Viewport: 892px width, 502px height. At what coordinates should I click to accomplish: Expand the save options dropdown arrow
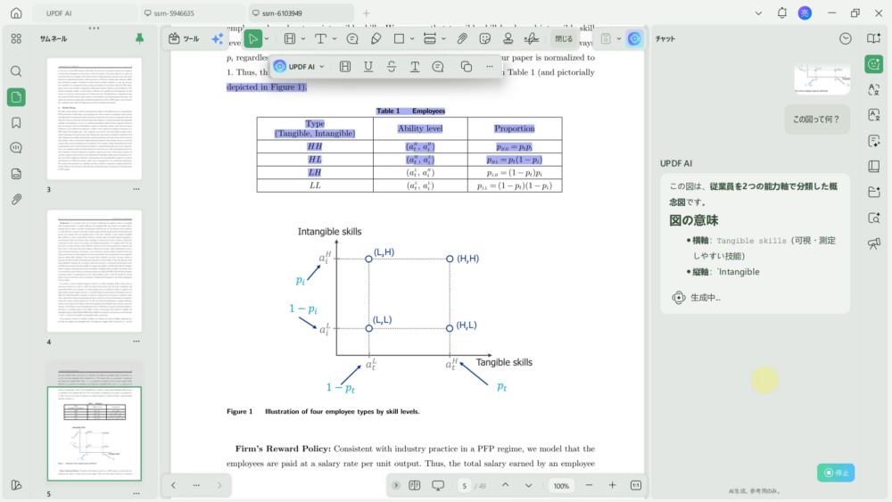[x=619, y=38]
